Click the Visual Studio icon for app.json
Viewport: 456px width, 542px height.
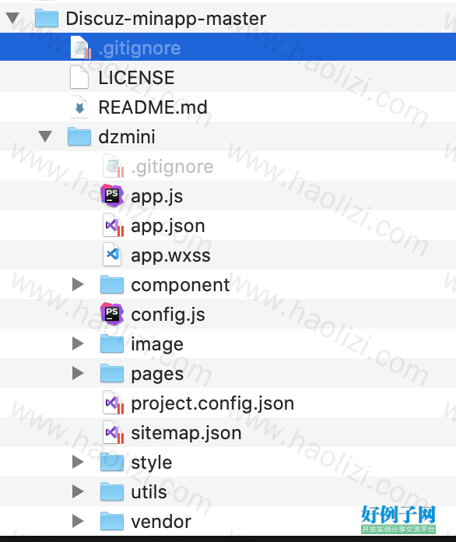point(113,225)
